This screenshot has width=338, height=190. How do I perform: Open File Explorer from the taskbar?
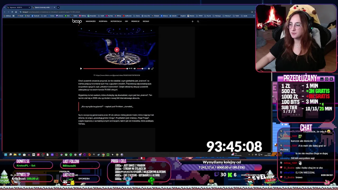point(15,155)
